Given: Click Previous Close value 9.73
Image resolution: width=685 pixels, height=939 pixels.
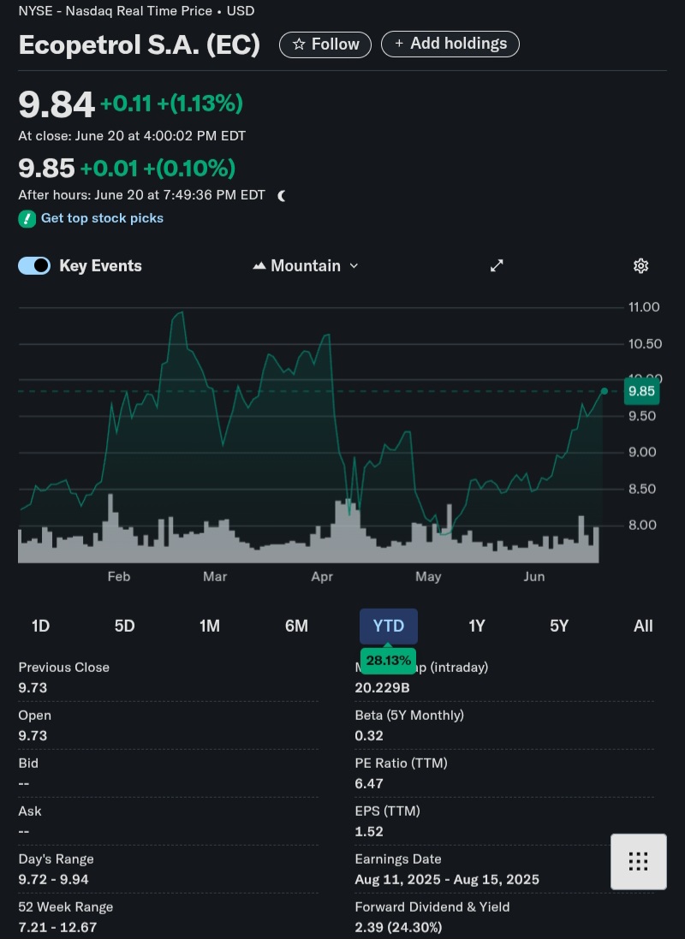Looking at the screenshot, I should (x=33, y=688).
